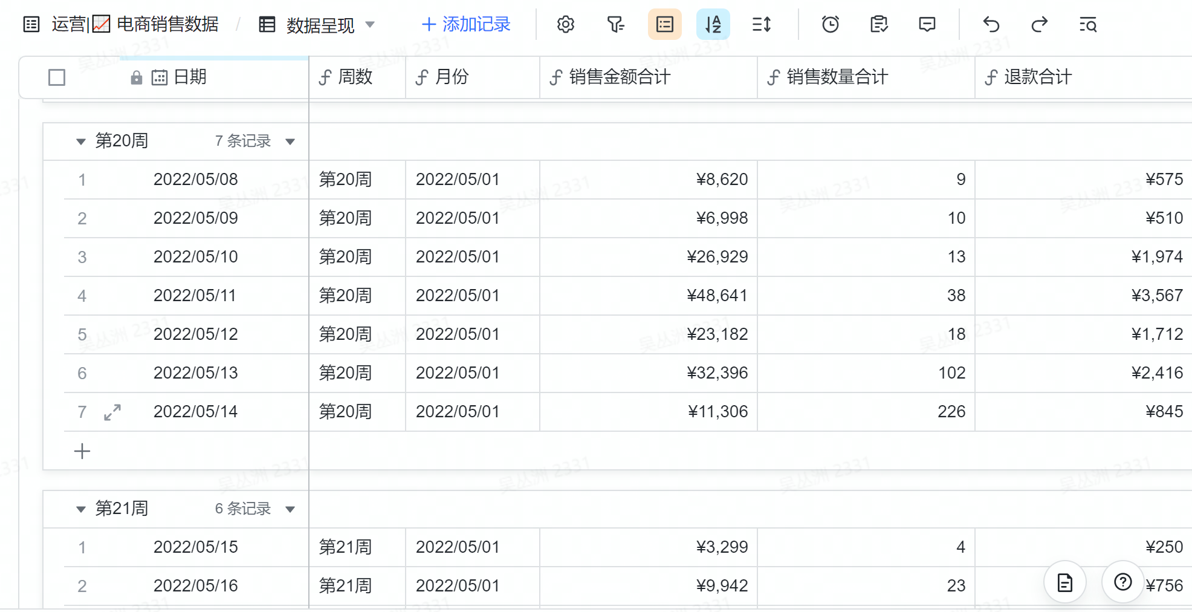Click the sort A-Z icon

coord(713,25)
